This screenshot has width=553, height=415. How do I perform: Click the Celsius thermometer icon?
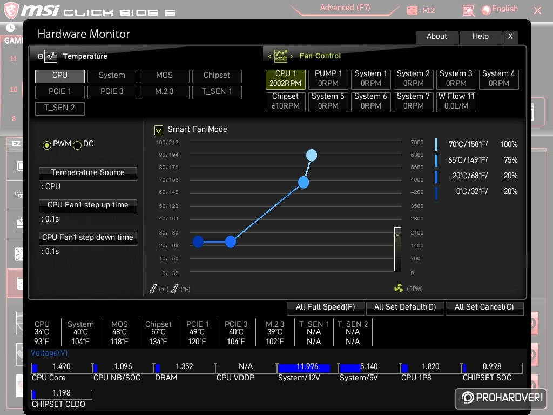tap(153, 289)
